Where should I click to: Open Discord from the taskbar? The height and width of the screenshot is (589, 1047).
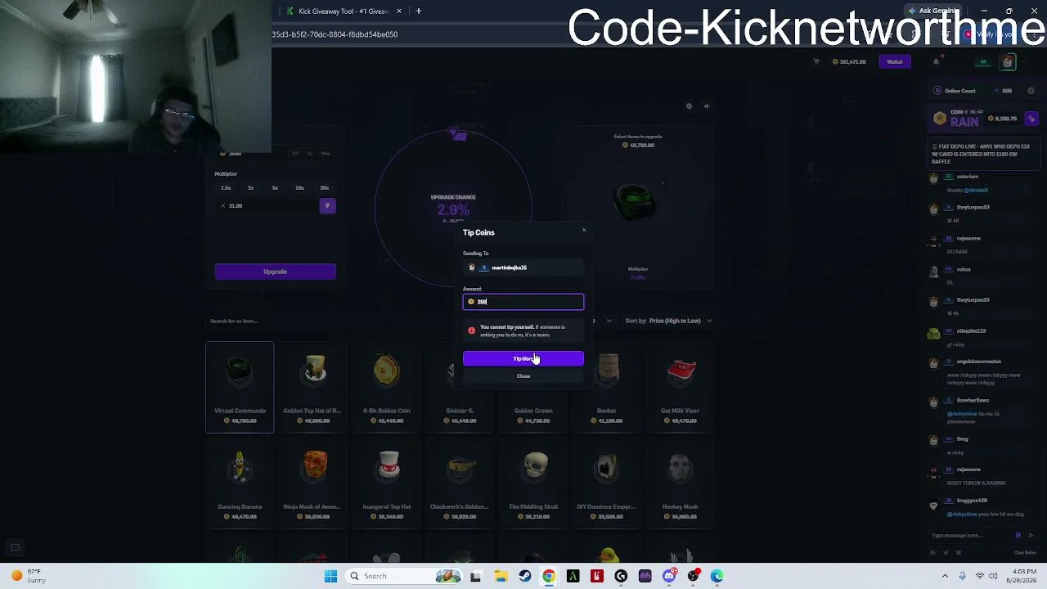(669, 576)
